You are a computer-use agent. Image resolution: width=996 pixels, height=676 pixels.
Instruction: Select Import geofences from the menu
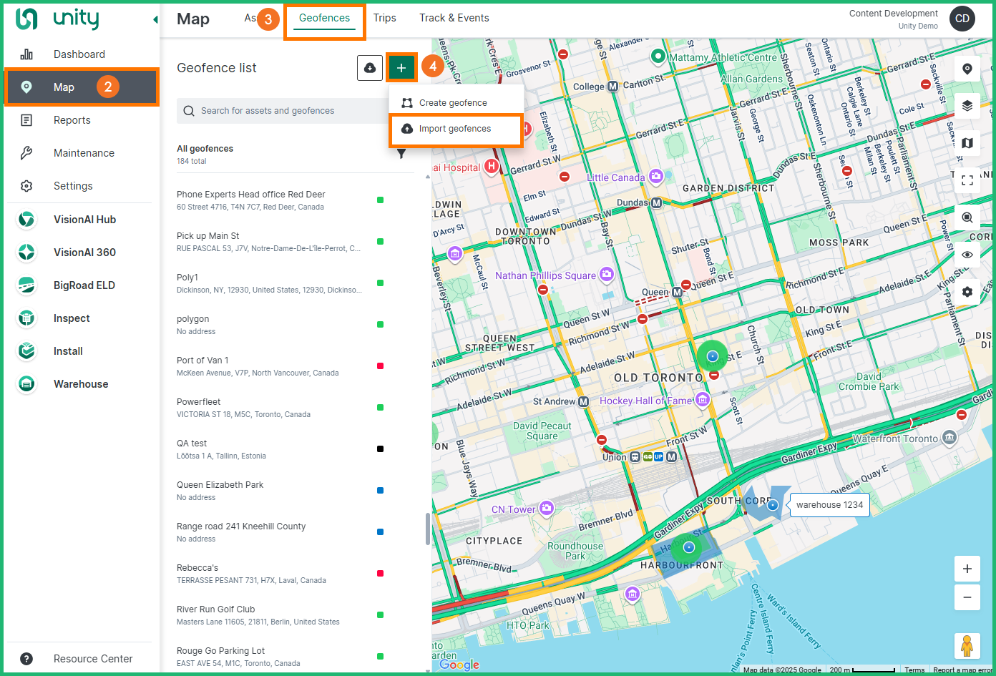click(455, 129)
